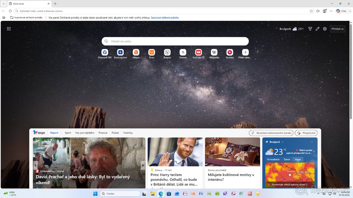Image resolution: width=353 pixels, height=198 pixels.
Task: Open the Brušperk weather at page top
Action: [x=292, y=29]
